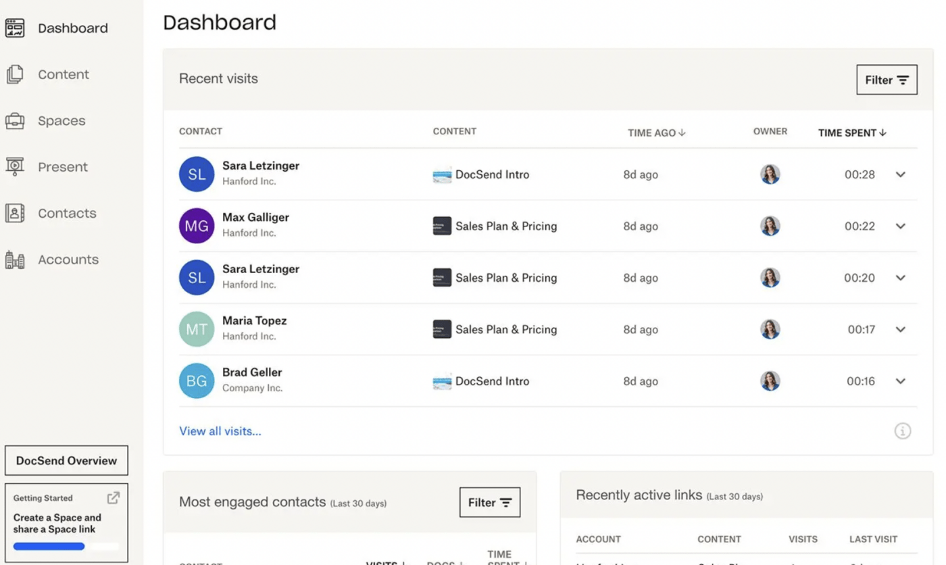The height and width of the screenshot is (565, 946).
Task: Click the Spaces briefcase icon
Action: pos(15,121)
